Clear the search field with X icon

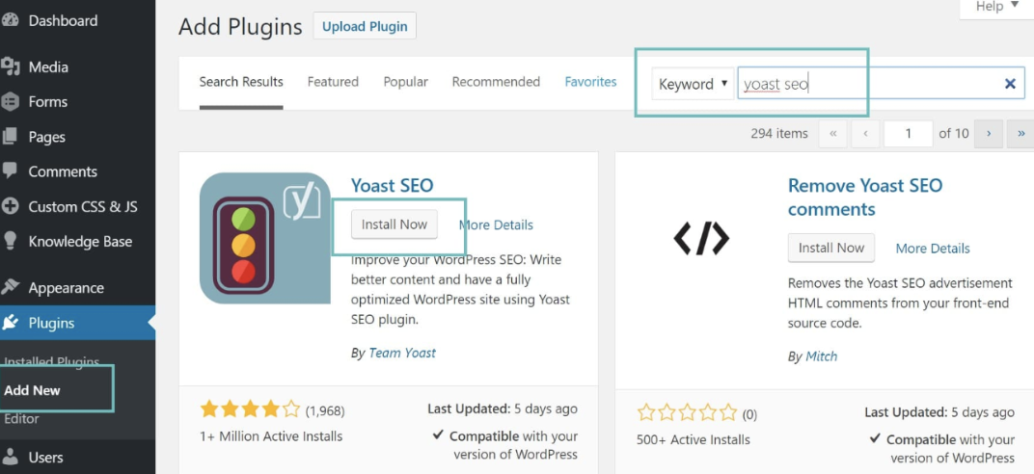[x=1010, y=84]
